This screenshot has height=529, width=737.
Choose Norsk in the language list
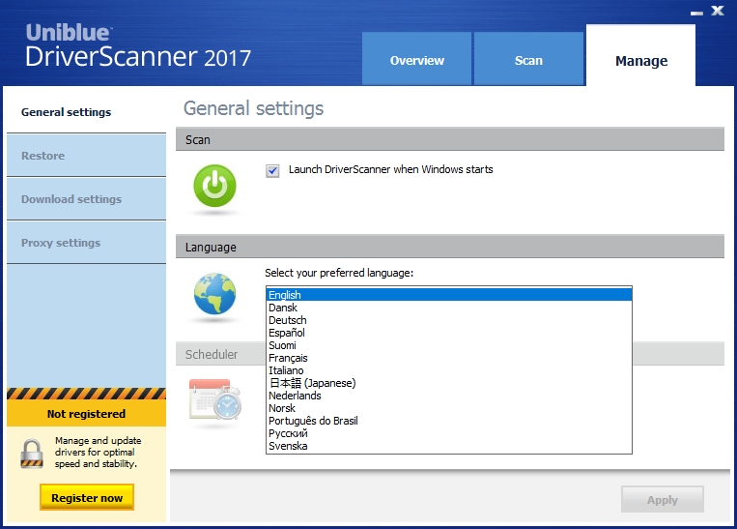[449, 408]
